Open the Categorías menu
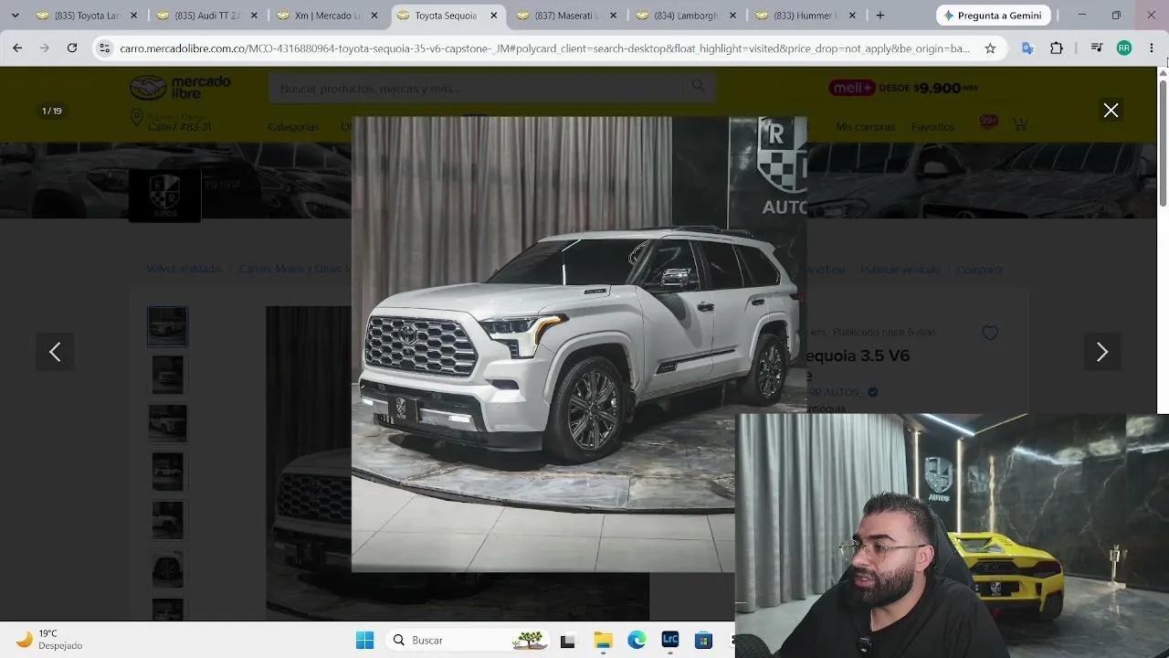 pyautogui.click(x=293, y=127)
